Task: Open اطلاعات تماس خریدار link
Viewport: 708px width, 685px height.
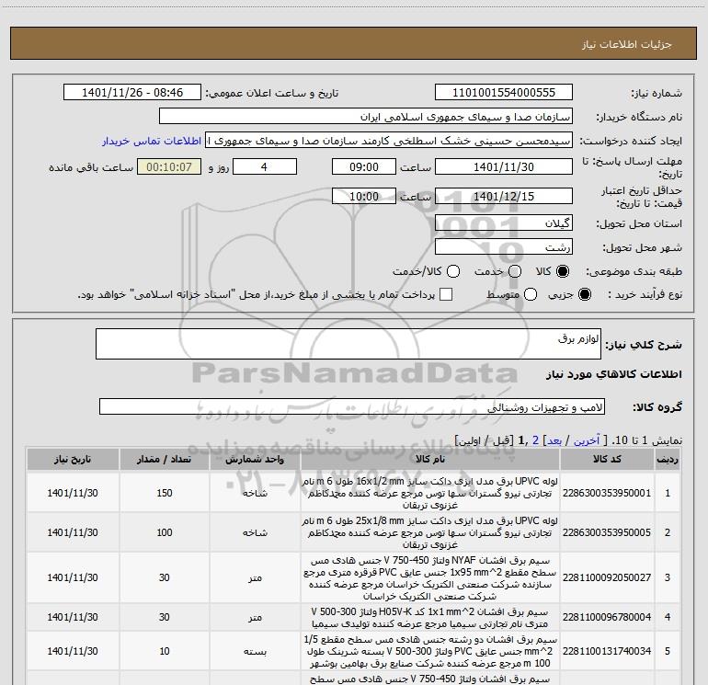Action: point(152,141)
